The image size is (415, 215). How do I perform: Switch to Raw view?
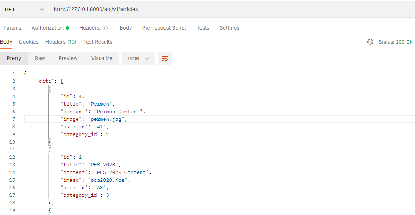(40, 58)
